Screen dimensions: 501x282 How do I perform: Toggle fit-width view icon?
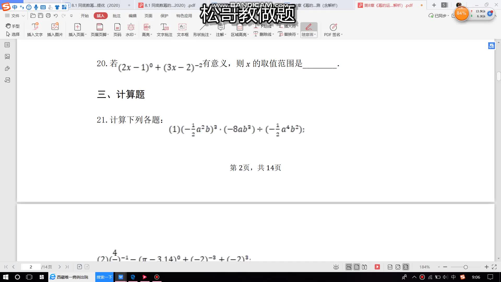click(x=406, y=267)
